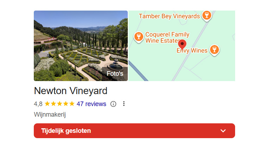Click the Tamber Bey Vineyards map label
This screenshot has height=148, width=271.
pos(169,16)
